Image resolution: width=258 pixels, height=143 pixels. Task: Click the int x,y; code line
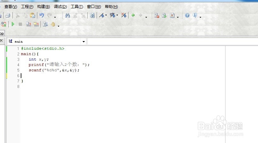(x=39, y=59)
